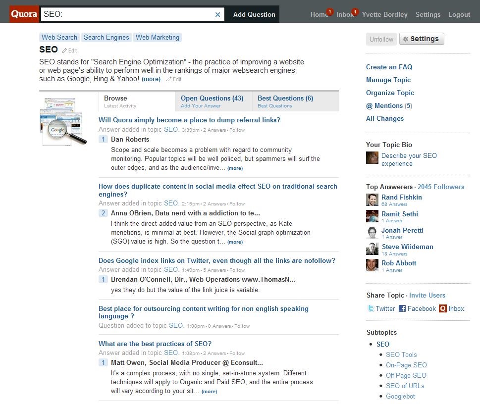
Task: Switch to Open Questions (43) tab
Action: click(x=212, y=101)
